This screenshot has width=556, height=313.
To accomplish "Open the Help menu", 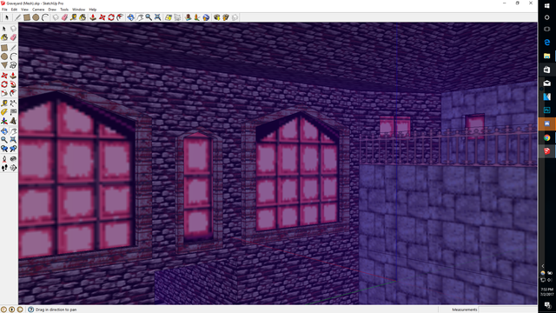I will pyautogui.click(x=93, y=10).
